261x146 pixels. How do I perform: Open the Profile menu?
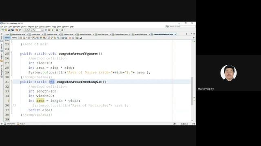pos(48,27)
